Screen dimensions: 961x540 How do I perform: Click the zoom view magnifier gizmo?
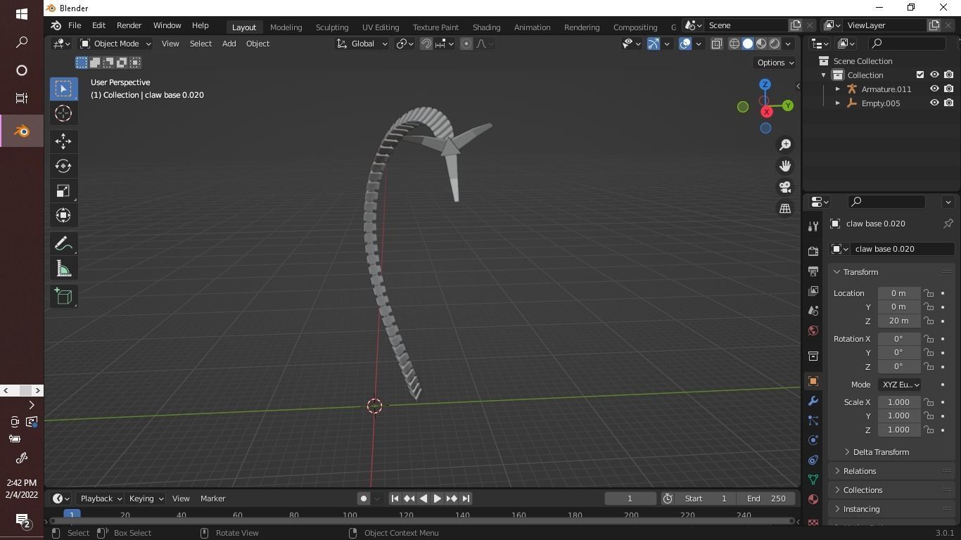coord(785,144)
